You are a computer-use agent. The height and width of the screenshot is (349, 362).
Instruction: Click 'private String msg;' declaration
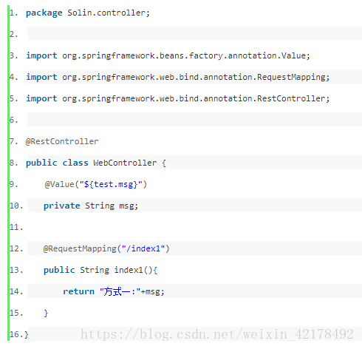click(91, 206)
